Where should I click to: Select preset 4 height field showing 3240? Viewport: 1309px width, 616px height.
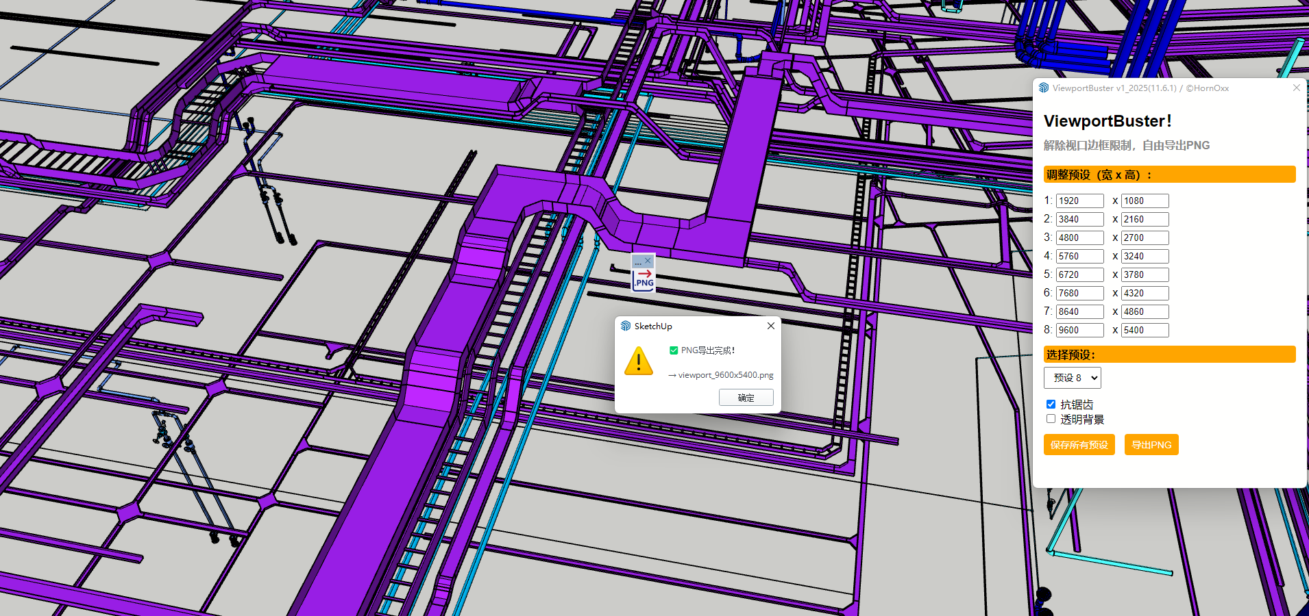click(x=1145, y=257)
